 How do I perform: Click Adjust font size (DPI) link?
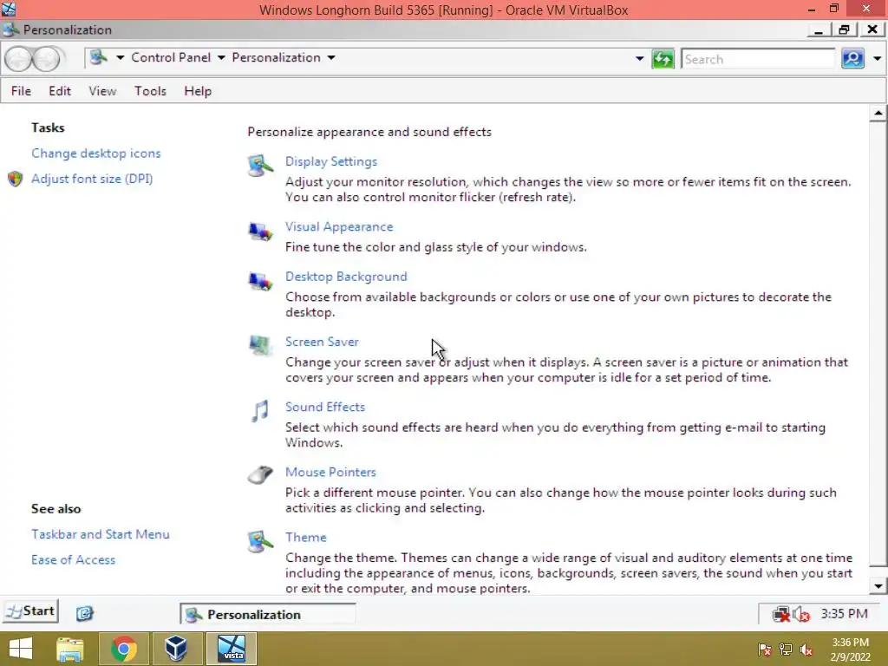point(92,179)
